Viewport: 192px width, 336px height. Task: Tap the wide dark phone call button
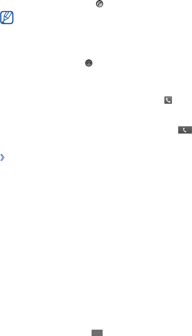pos(185,130)
